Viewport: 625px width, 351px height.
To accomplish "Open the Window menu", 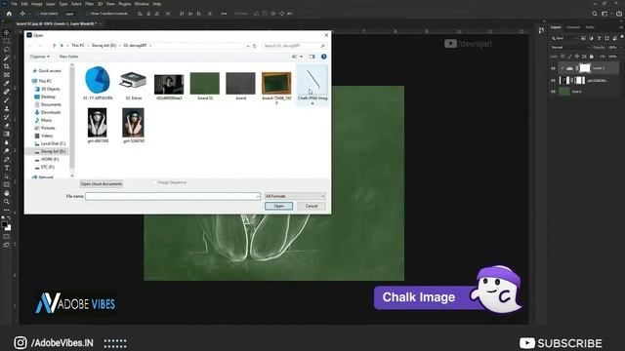I will pyautogui.click(x=142, y=4).
